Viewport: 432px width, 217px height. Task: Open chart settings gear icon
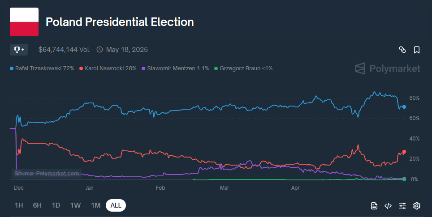coord(417,206)
